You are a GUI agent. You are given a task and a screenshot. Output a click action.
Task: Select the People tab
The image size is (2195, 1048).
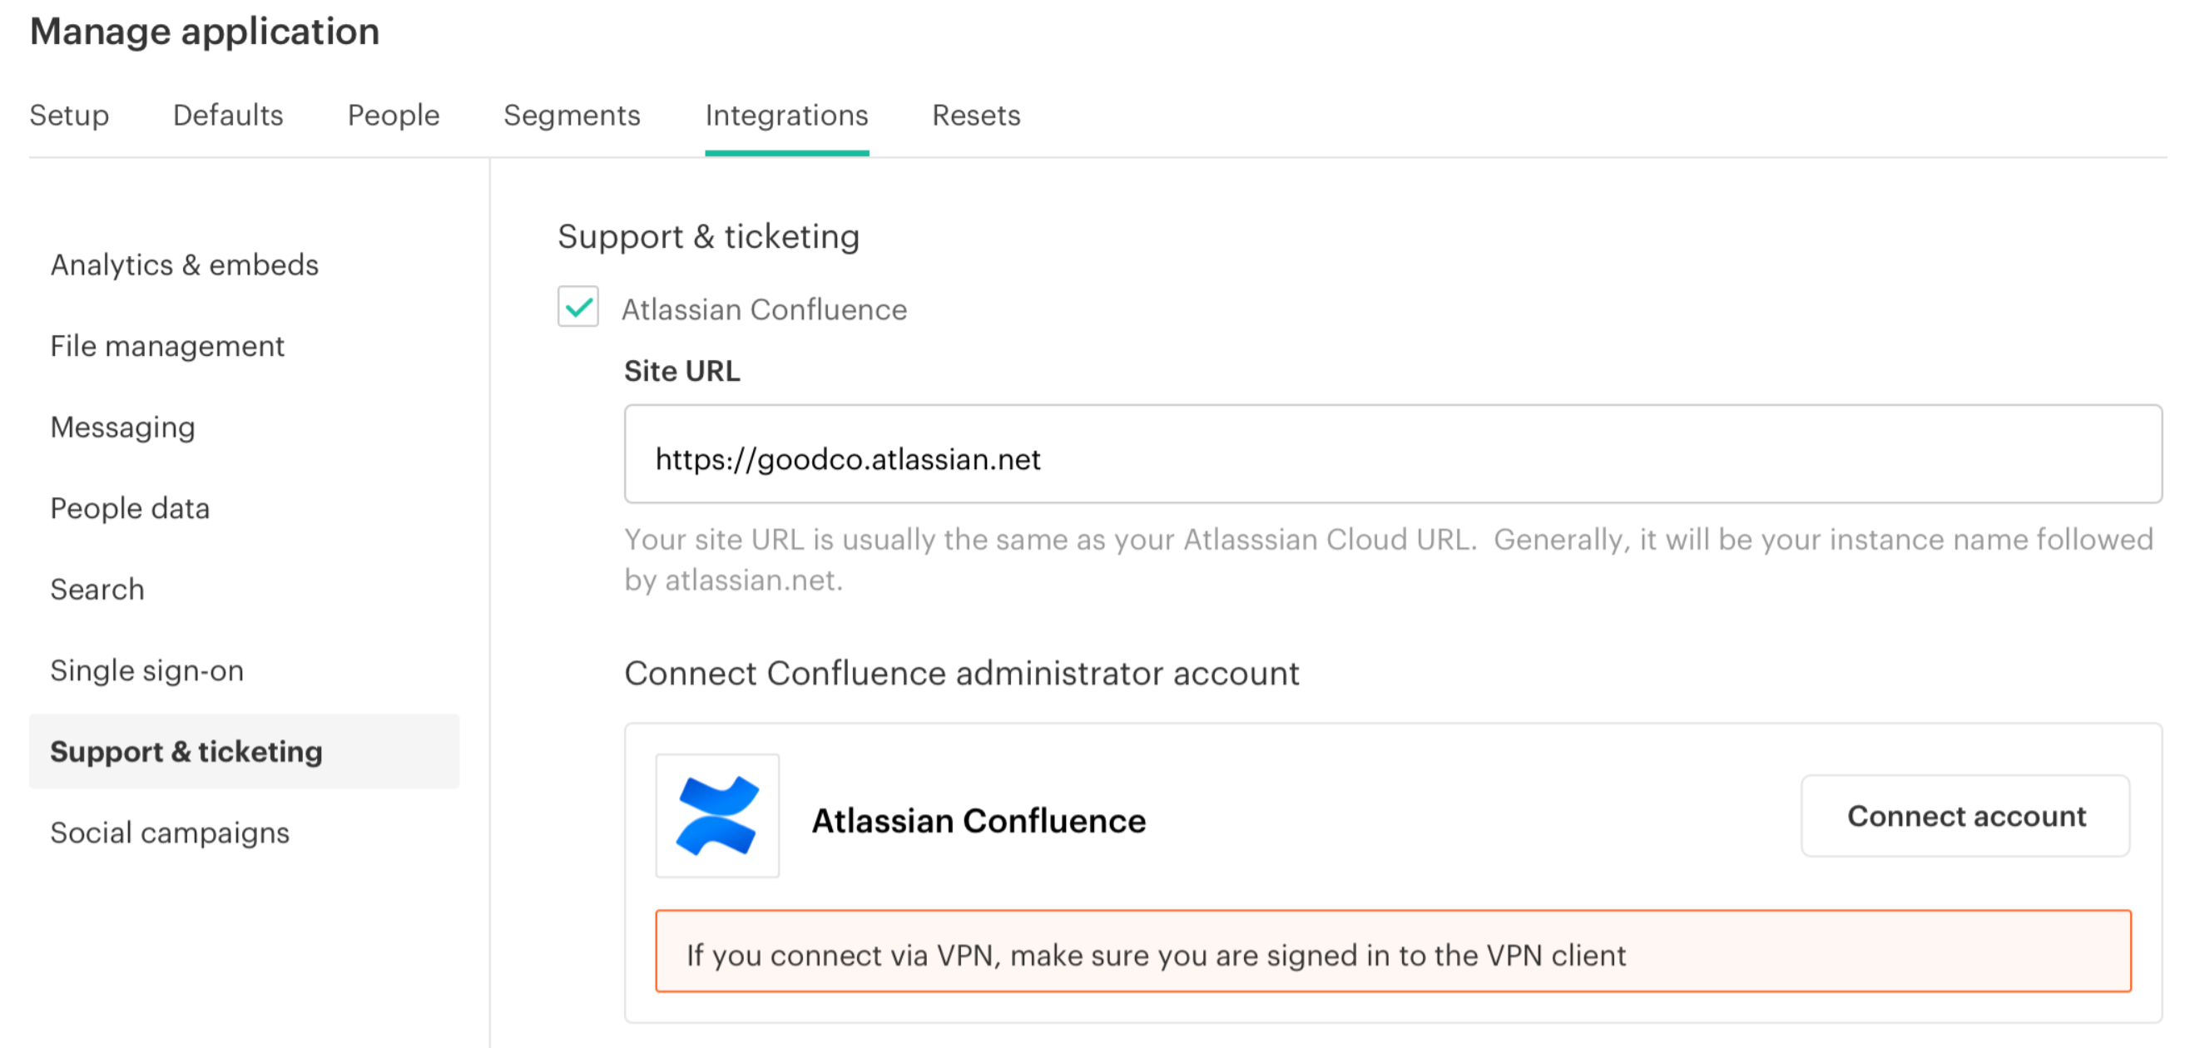(393, 115)
